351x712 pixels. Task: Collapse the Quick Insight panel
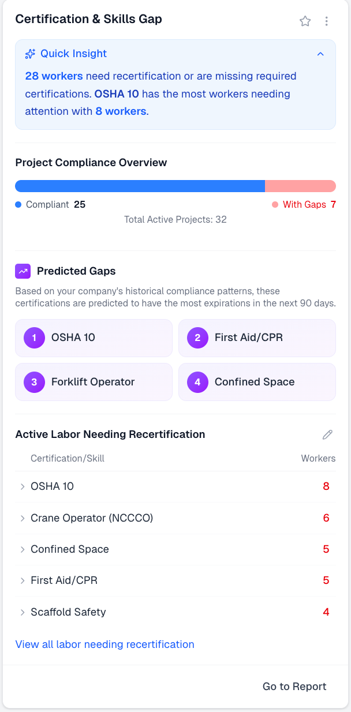click(320, 54)
